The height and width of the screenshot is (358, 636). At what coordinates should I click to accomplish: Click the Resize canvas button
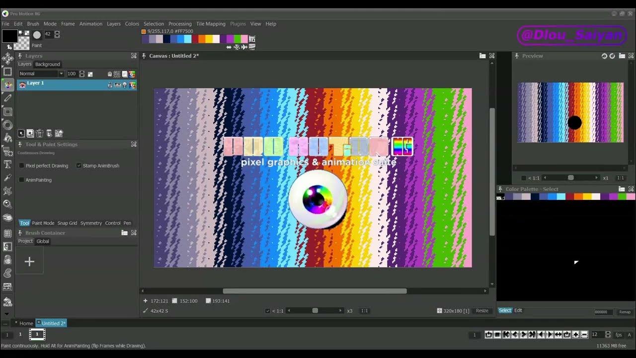click(x=482, y=311)
